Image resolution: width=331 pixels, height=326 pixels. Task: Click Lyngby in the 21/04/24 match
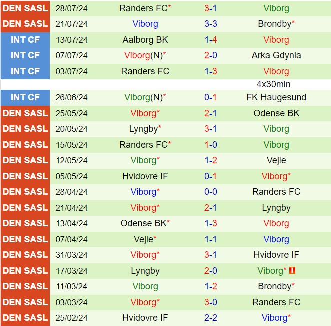coord(276,208)
